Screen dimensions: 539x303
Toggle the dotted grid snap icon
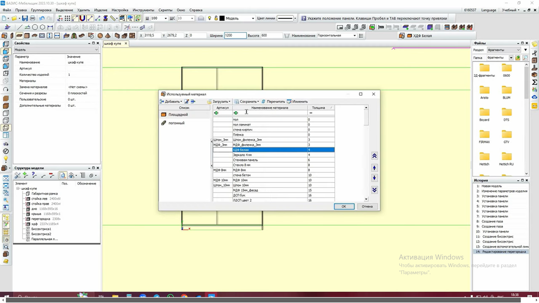point(67,18)
